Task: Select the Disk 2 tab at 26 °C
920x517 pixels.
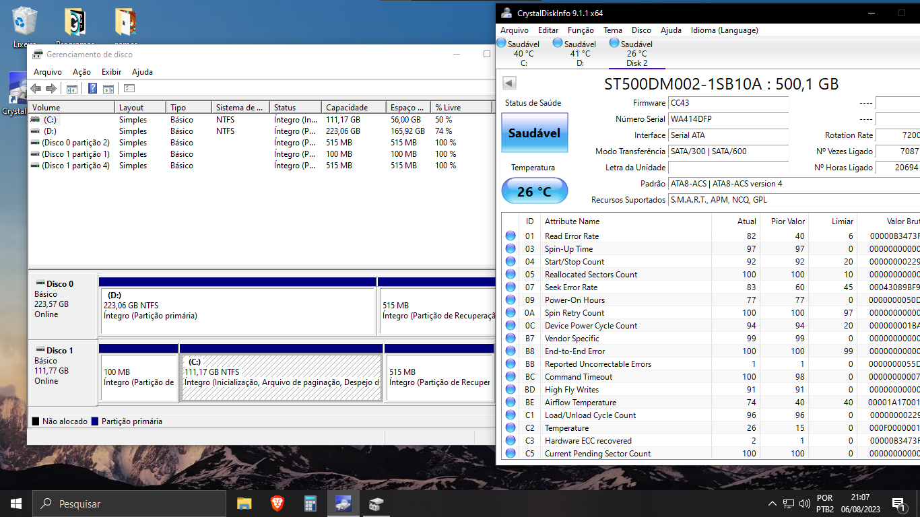Action: tap(636, 53)
